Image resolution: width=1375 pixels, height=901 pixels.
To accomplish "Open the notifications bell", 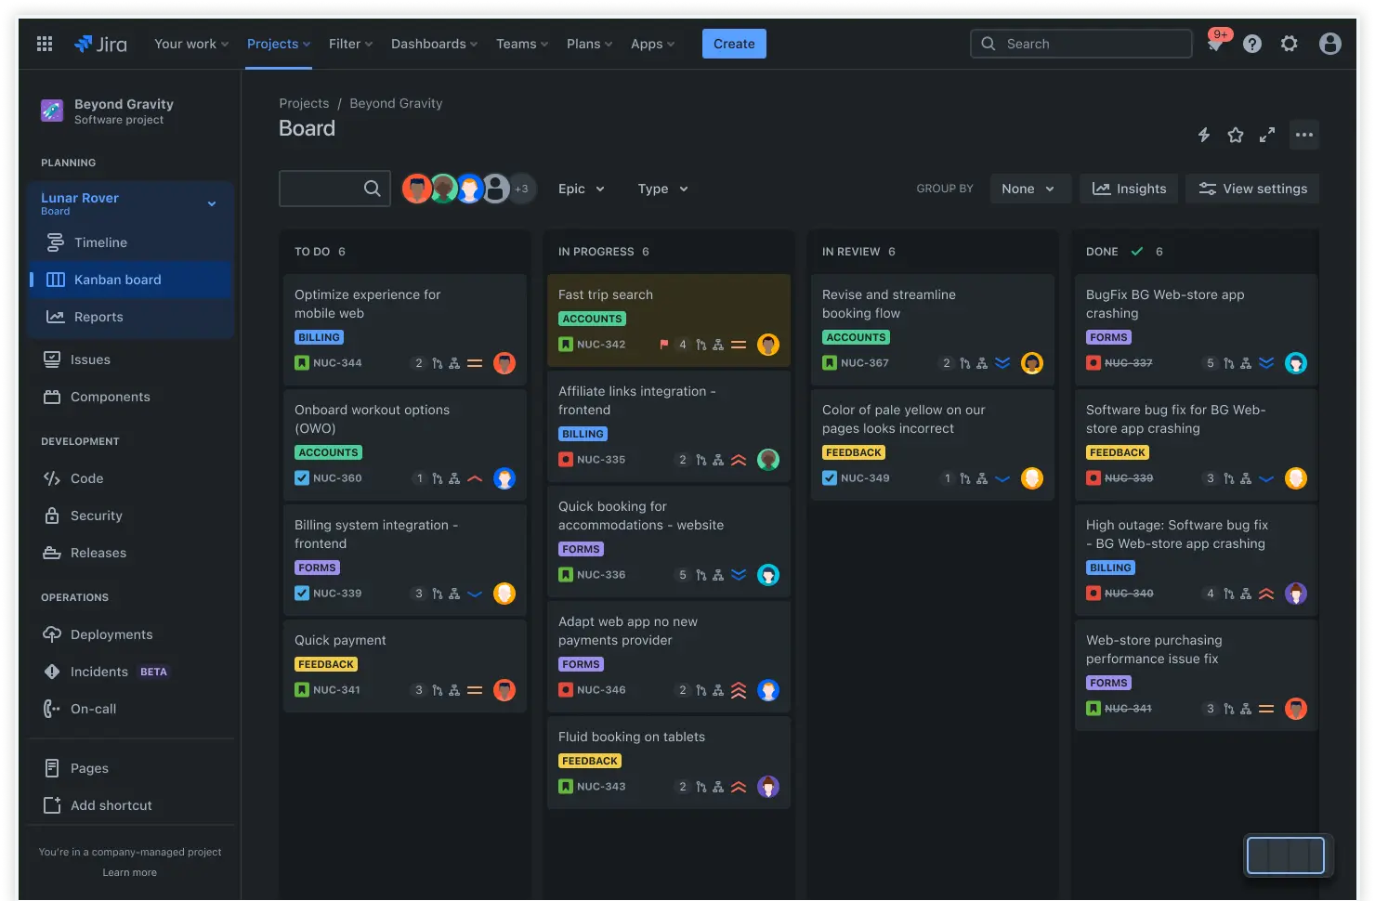I will point(1215,44).
